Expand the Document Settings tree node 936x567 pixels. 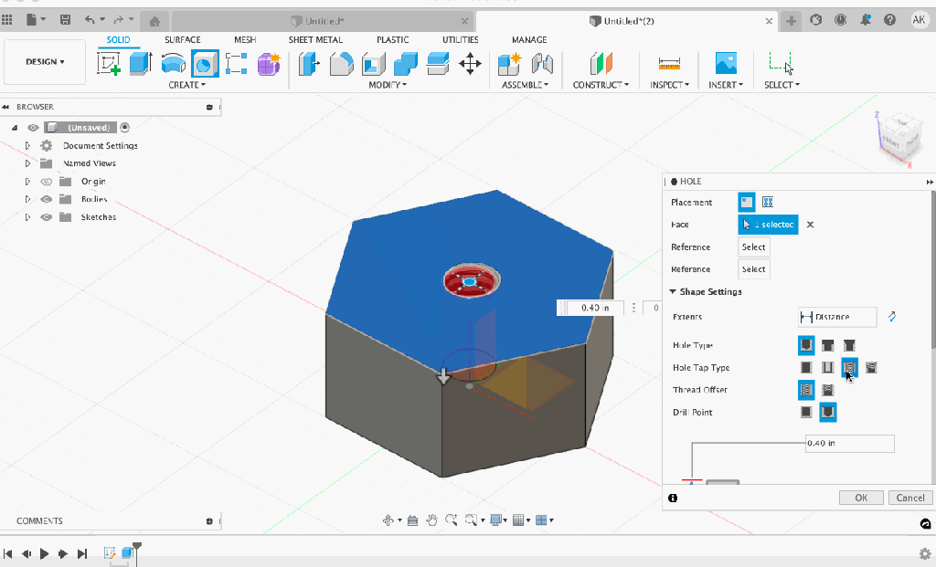[x=28, y=146]
